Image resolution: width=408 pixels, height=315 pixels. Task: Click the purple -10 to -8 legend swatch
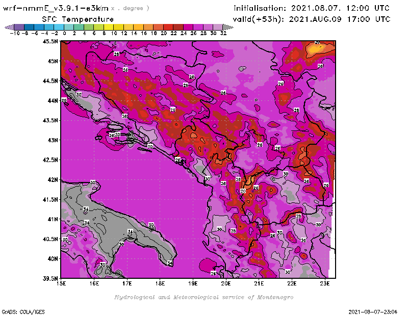(x=19, y=27)
